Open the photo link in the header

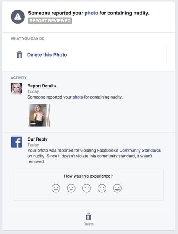tap(91, 13)
